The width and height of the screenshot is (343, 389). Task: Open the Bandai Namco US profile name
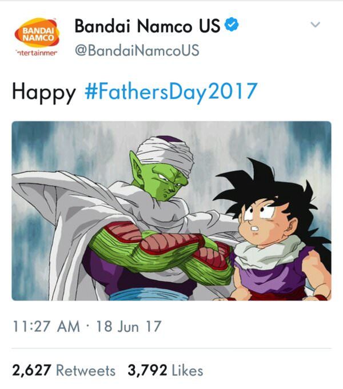(147, 26)
